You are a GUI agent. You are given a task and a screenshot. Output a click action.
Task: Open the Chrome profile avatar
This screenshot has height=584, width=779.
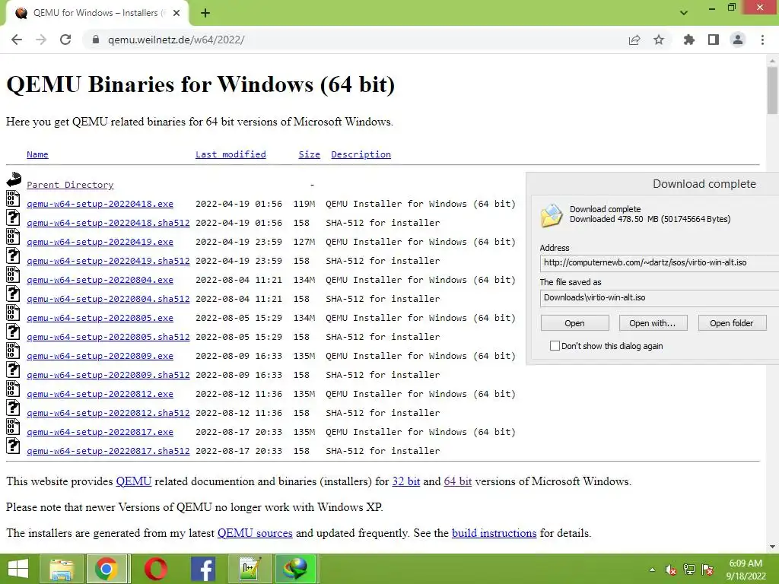[x=738, y=40]
